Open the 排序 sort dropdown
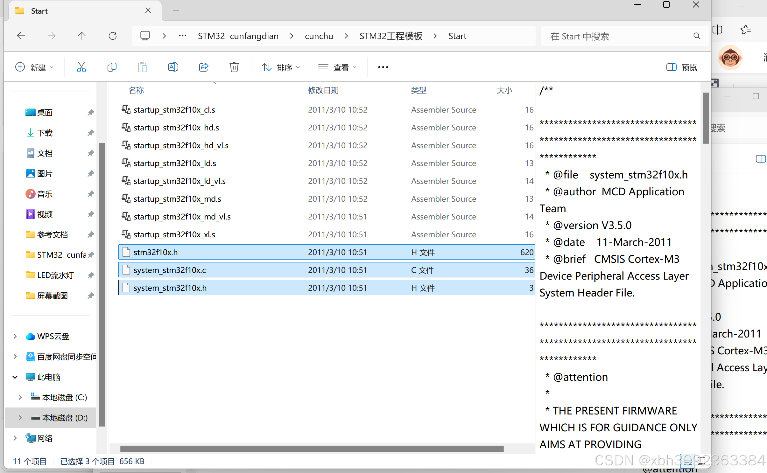The image size is (767, 473). coord(280,67)
